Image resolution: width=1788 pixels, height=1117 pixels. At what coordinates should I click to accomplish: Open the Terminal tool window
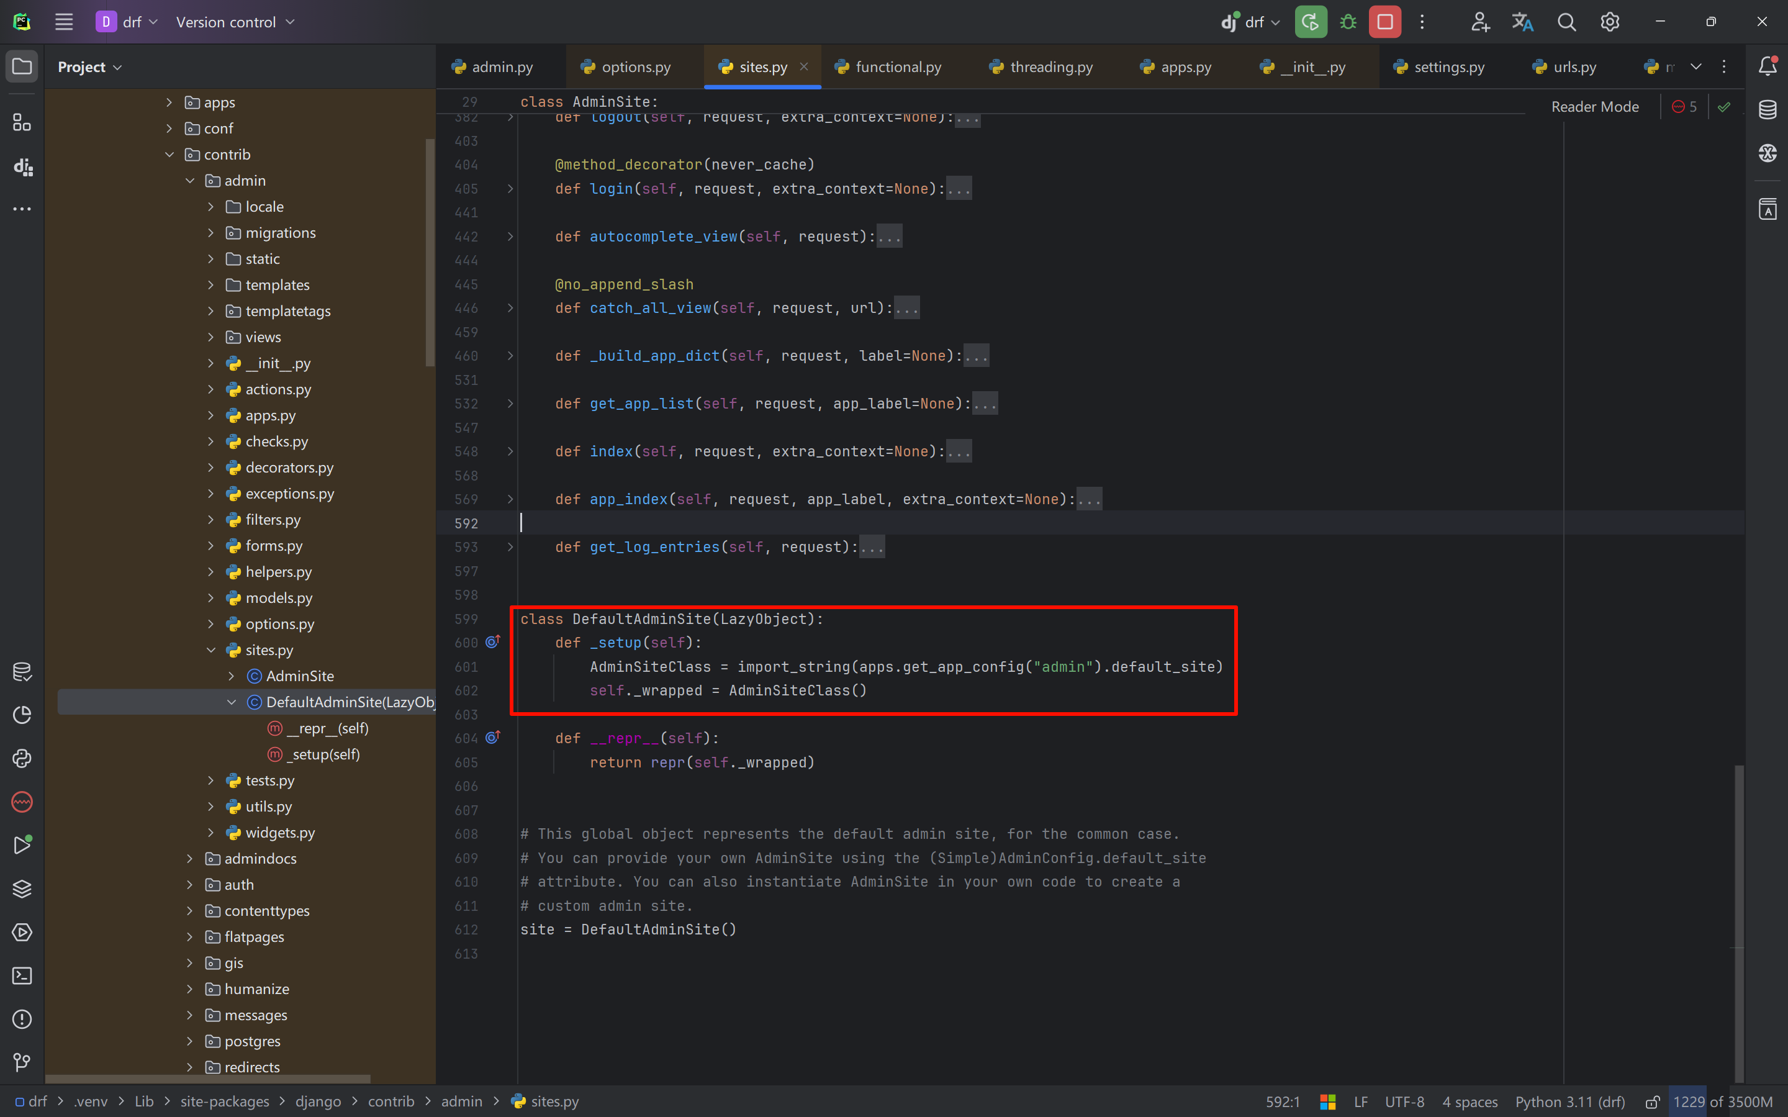[x=22, y=976]
